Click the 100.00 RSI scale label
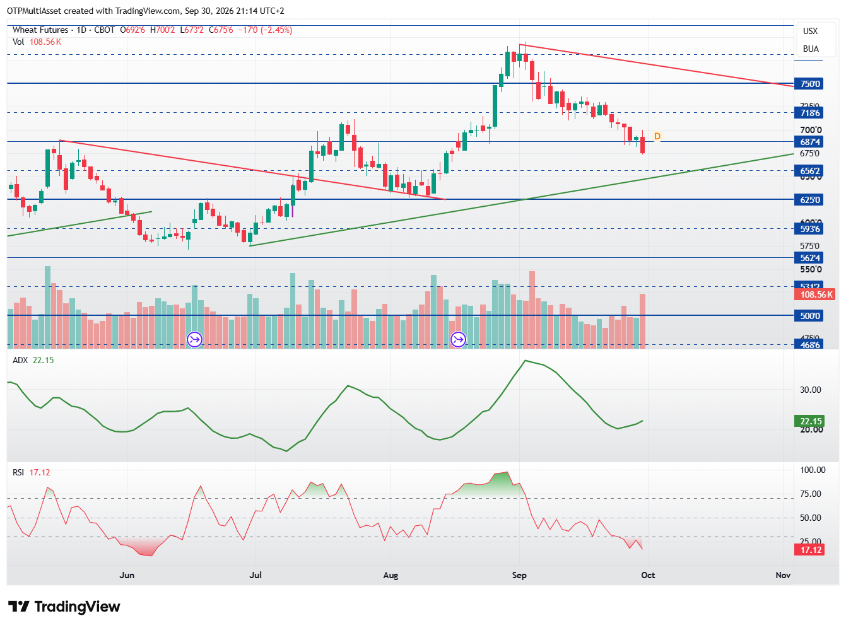 813,470
